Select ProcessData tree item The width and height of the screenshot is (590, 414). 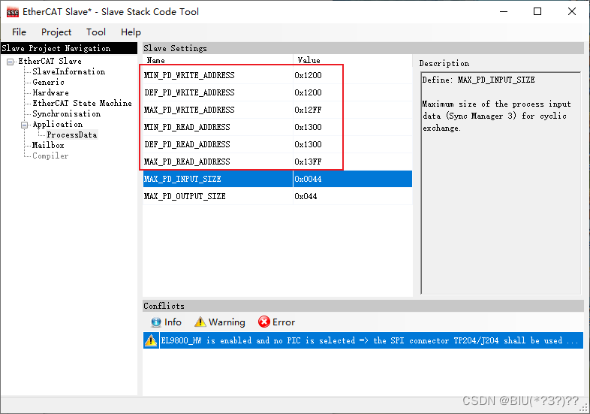[72, 134]
